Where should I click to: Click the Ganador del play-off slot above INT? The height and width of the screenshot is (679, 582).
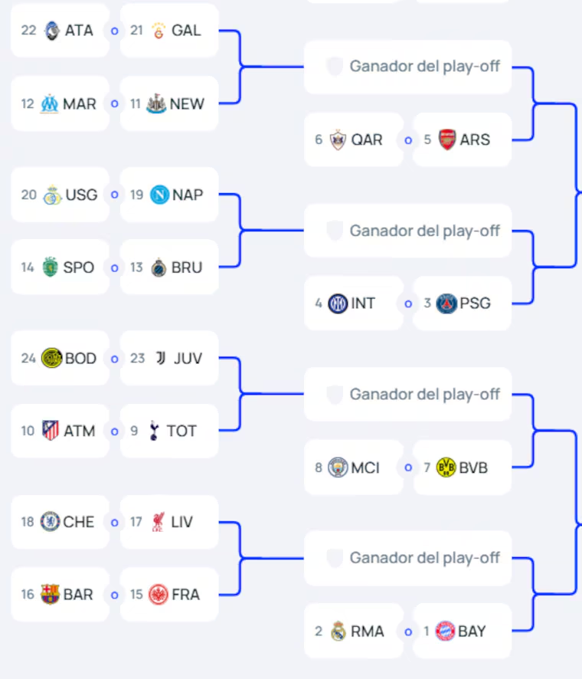(407, 231)
